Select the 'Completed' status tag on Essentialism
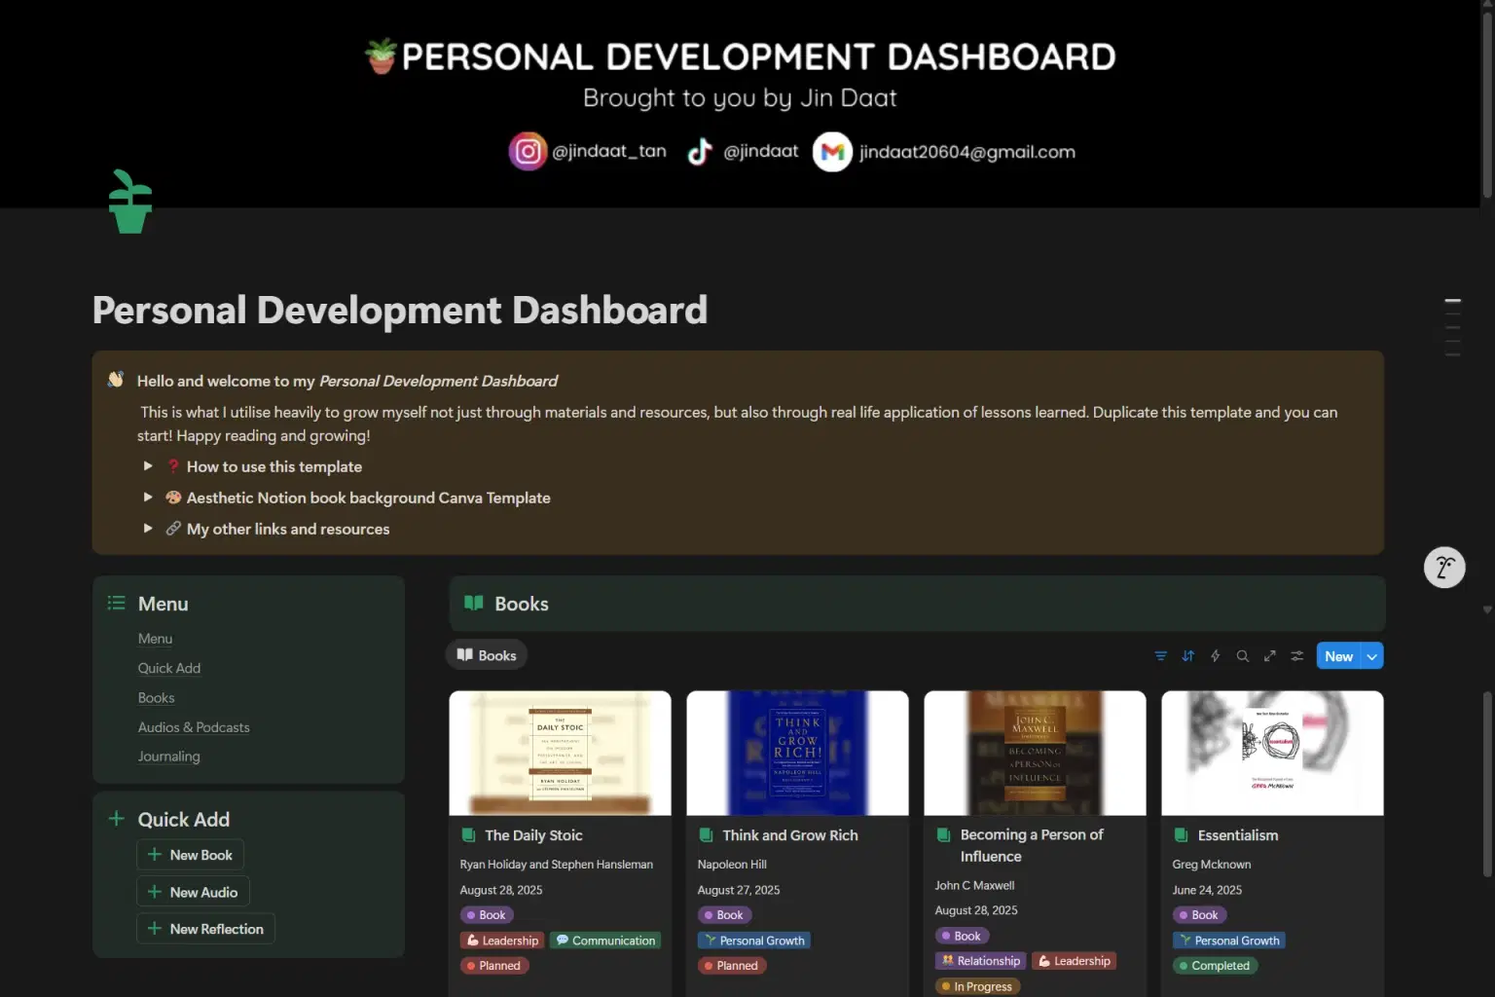Viewport: 1495px width, 997px height. tap(1215, 965)
